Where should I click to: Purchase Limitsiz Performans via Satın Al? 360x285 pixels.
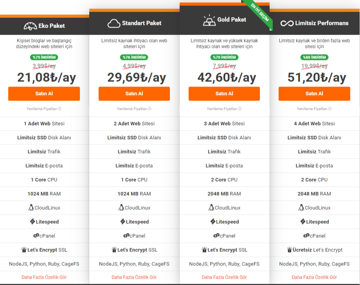(x=314, y=94)
